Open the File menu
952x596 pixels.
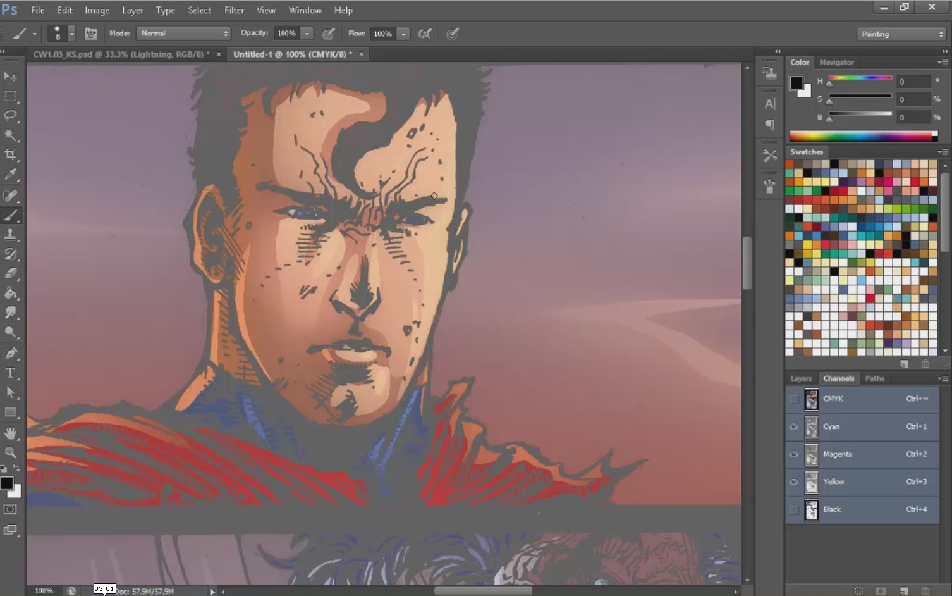point(38,10)
